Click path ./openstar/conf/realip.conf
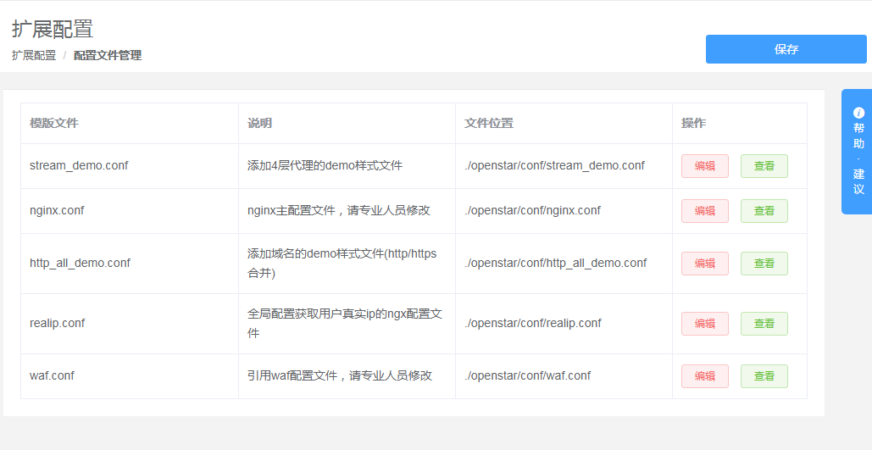The image size is (872, 450). click(x=533, y=323)
